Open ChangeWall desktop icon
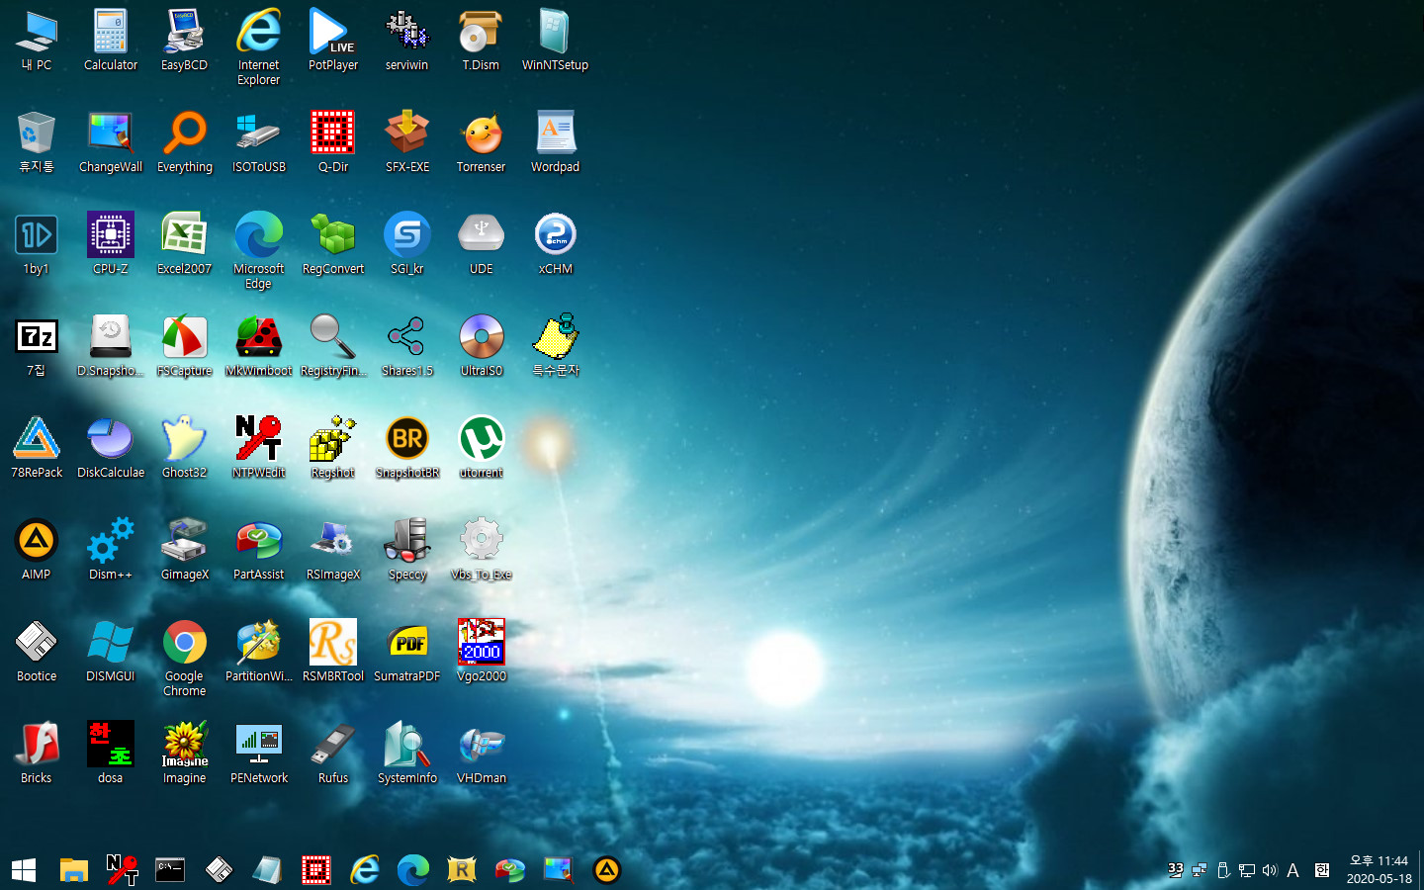 [111, 142]
